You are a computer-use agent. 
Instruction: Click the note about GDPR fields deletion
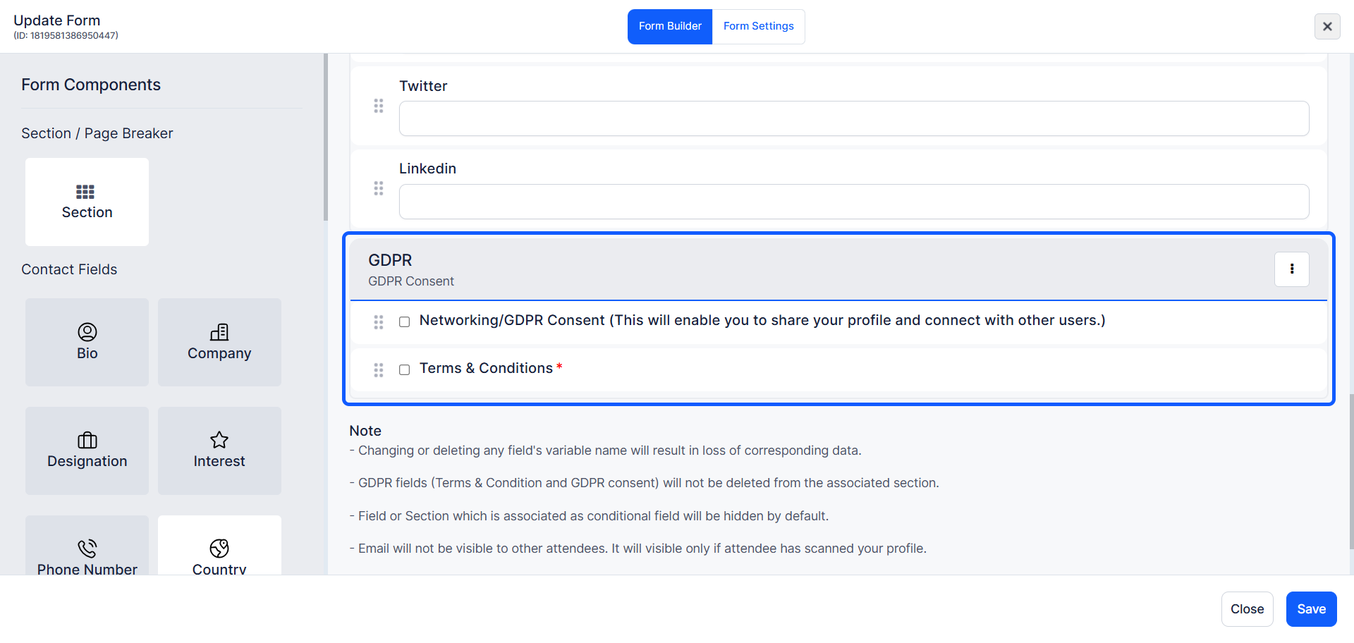point(645,483)
